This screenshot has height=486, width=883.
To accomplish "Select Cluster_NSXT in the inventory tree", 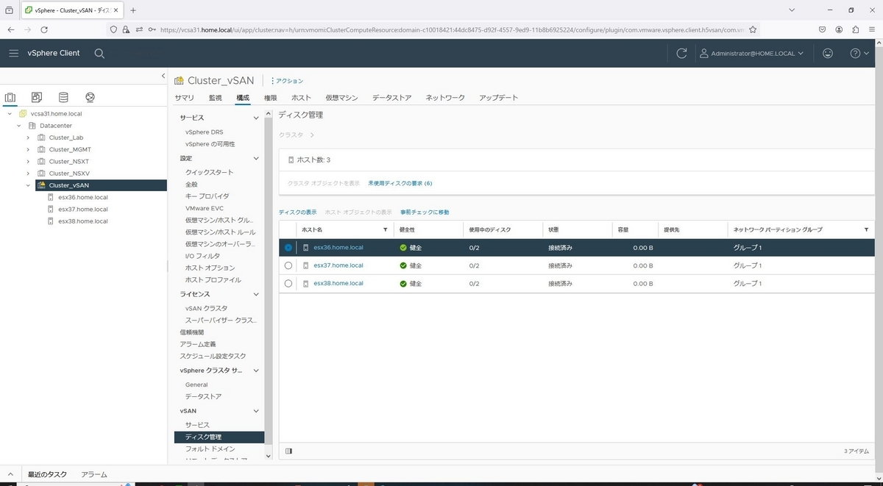I will tap(68, 162).
